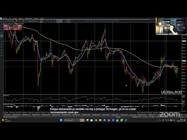
Task: Select the H1 timeframe
Action: click(x=1, y=38)
